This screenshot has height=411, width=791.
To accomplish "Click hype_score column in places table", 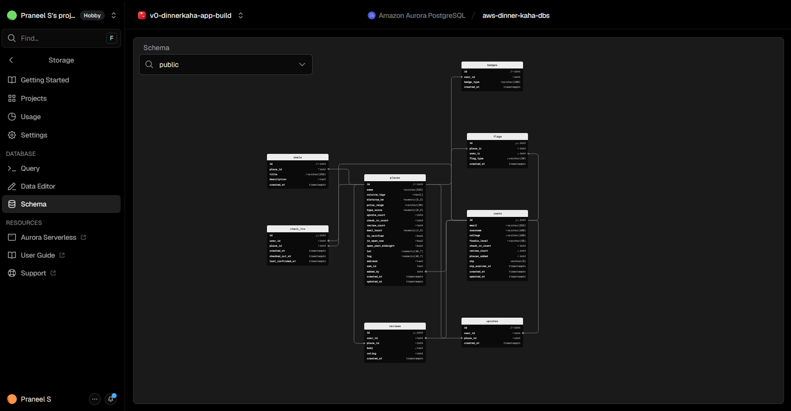I will click(x=395, y=210).
